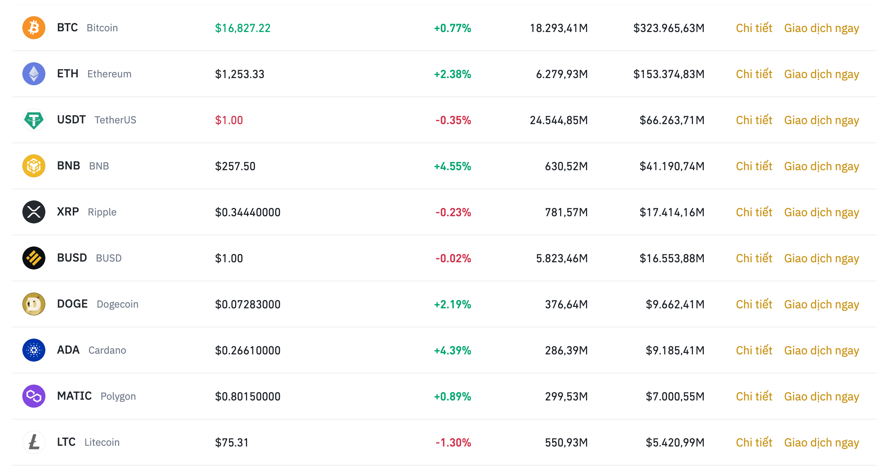
Task: Open Chi tiết for Dogecoin
Action: [754, 304]
